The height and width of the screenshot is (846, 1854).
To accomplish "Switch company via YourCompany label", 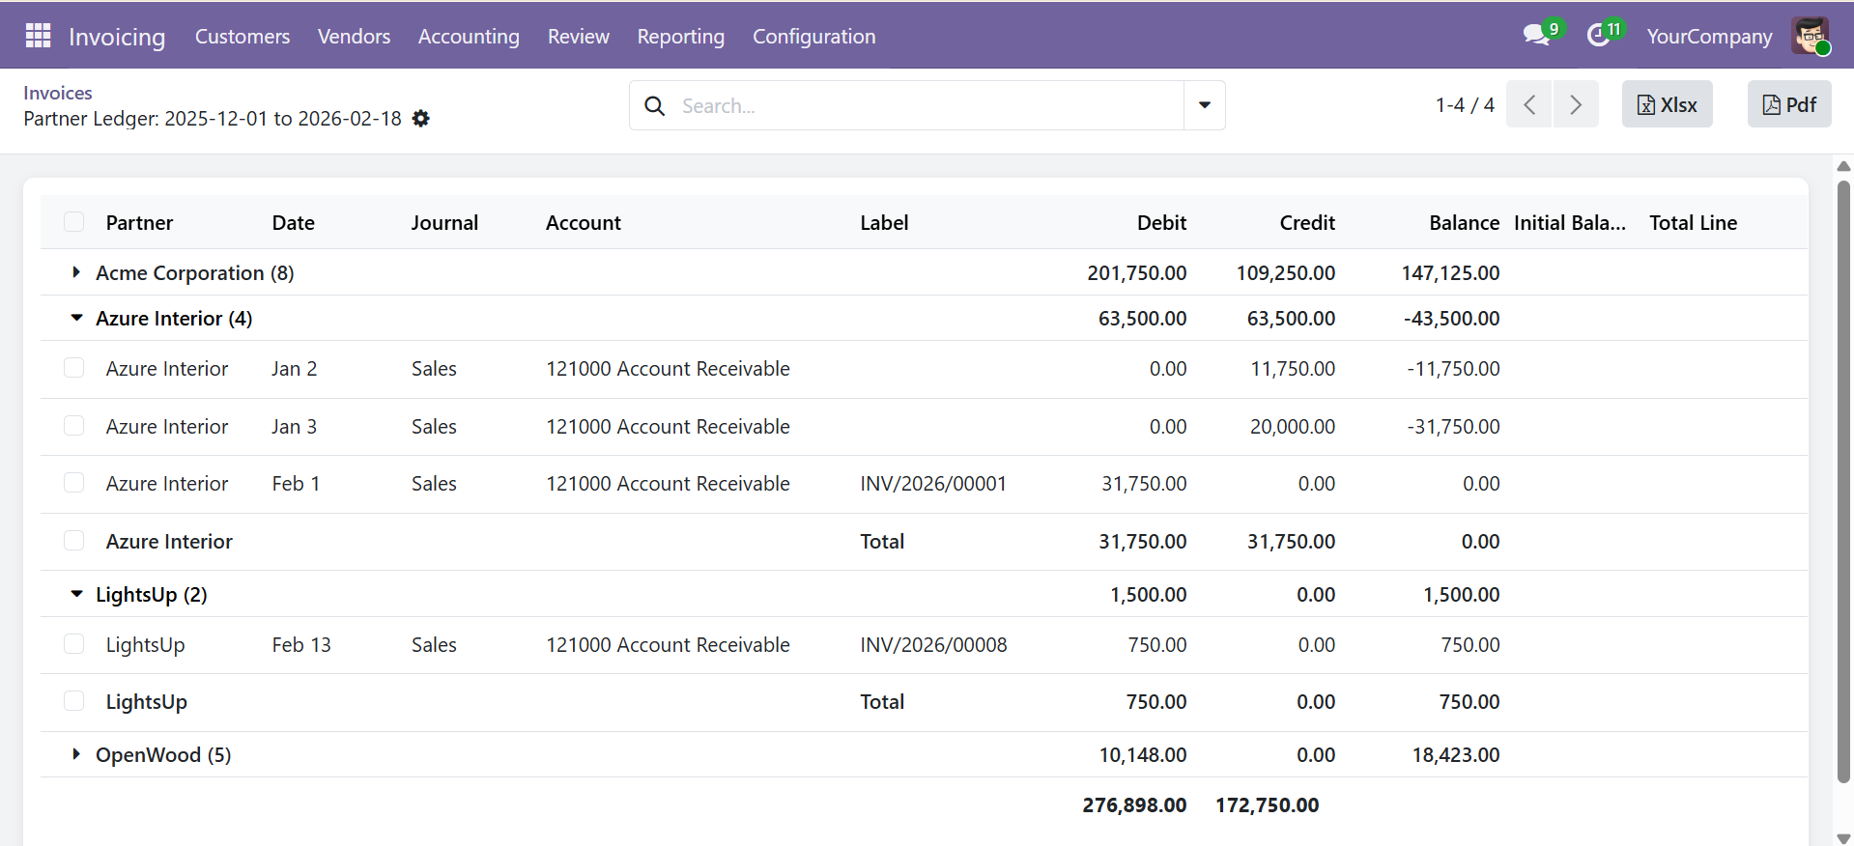I will (1709, 36).
